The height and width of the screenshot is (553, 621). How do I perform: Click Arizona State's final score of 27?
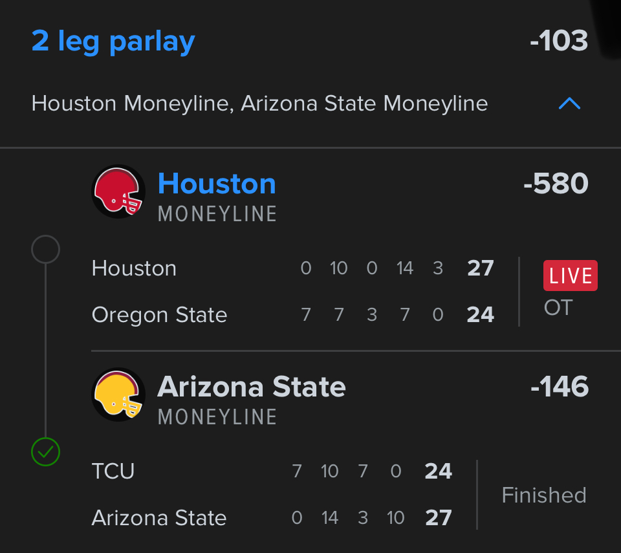pyautogui.click(x=438, y=518)
